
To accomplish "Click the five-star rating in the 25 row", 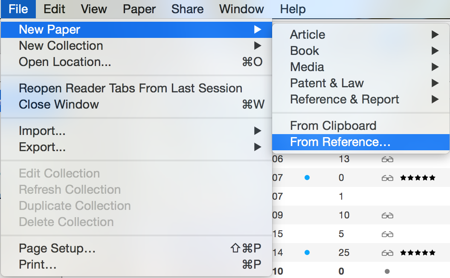I will click(x=418, y=252).
